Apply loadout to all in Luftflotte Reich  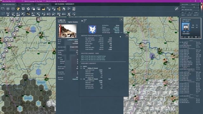93,58
